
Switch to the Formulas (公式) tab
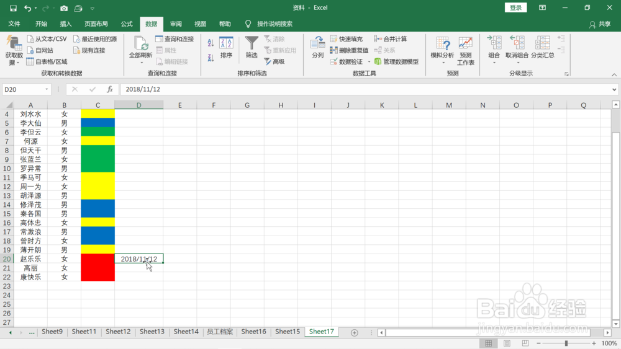(127, 24)
